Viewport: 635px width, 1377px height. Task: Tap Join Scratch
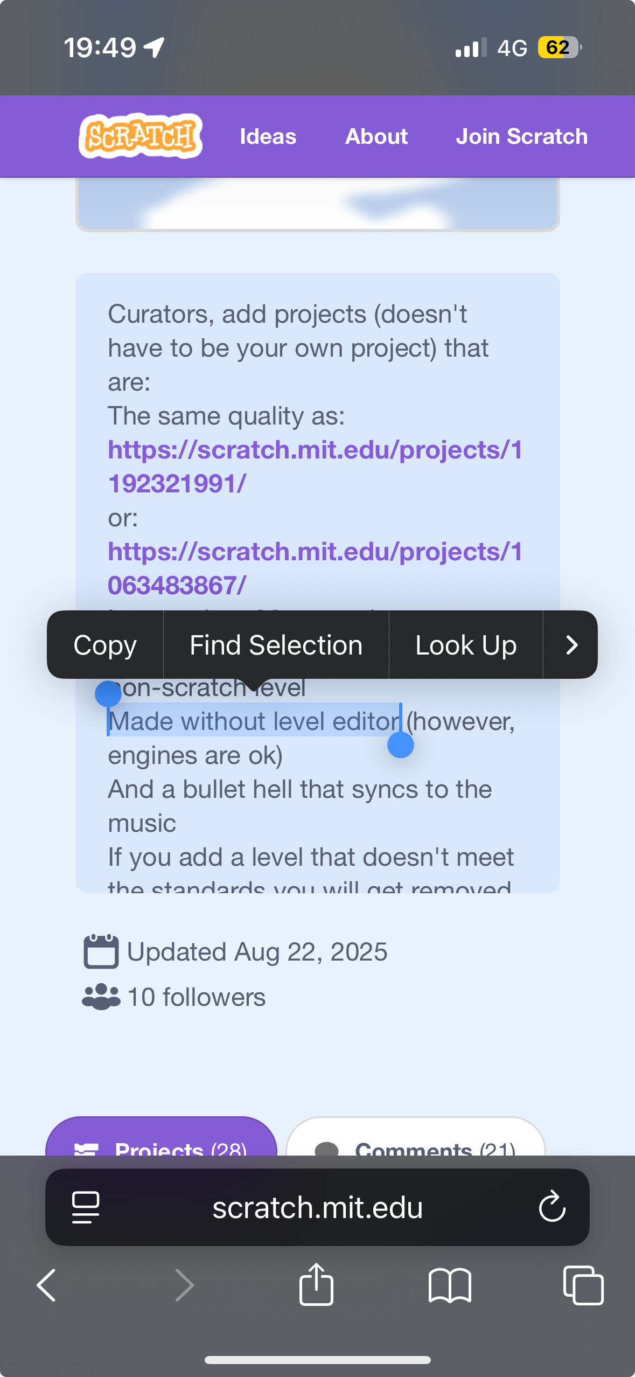coord(521,136)
